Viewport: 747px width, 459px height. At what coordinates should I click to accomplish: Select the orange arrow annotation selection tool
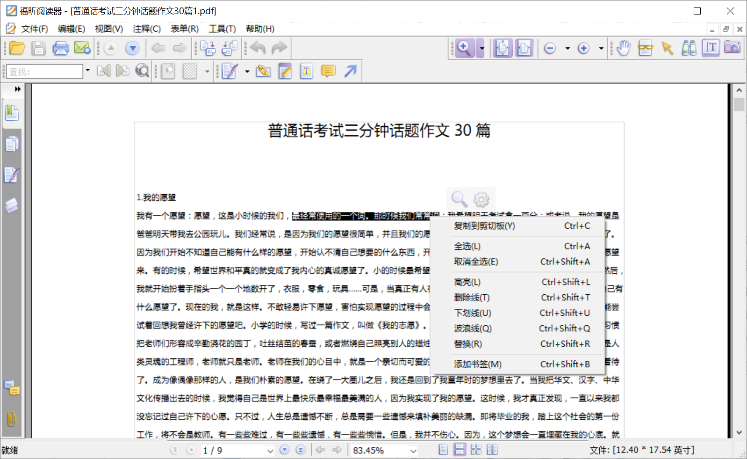[x=668, y=48]
